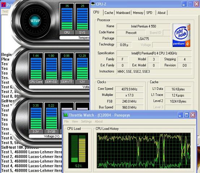The width and height of the screenshot is (200, 173).
Task: Open Throttle Watch View menu
Action: pyautogui.click(x=75, y=121)
